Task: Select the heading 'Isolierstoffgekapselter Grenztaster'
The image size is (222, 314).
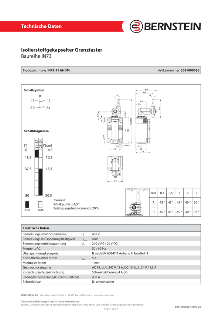Action: click(62, 50)
